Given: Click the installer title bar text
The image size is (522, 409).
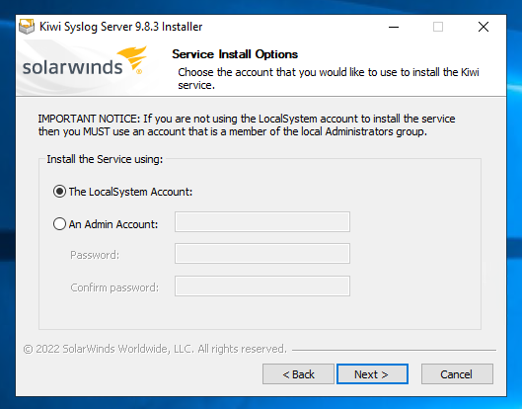Looking at the screenshot, I should (120, 27).
